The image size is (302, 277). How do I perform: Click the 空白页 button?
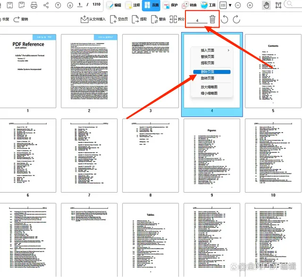coord(118,19)
